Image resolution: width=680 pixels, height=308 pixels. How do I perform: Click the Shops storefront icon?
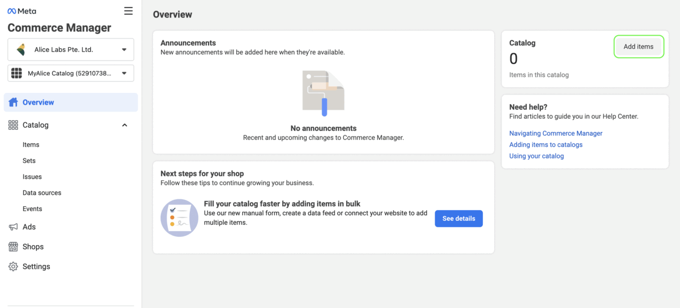13,247
